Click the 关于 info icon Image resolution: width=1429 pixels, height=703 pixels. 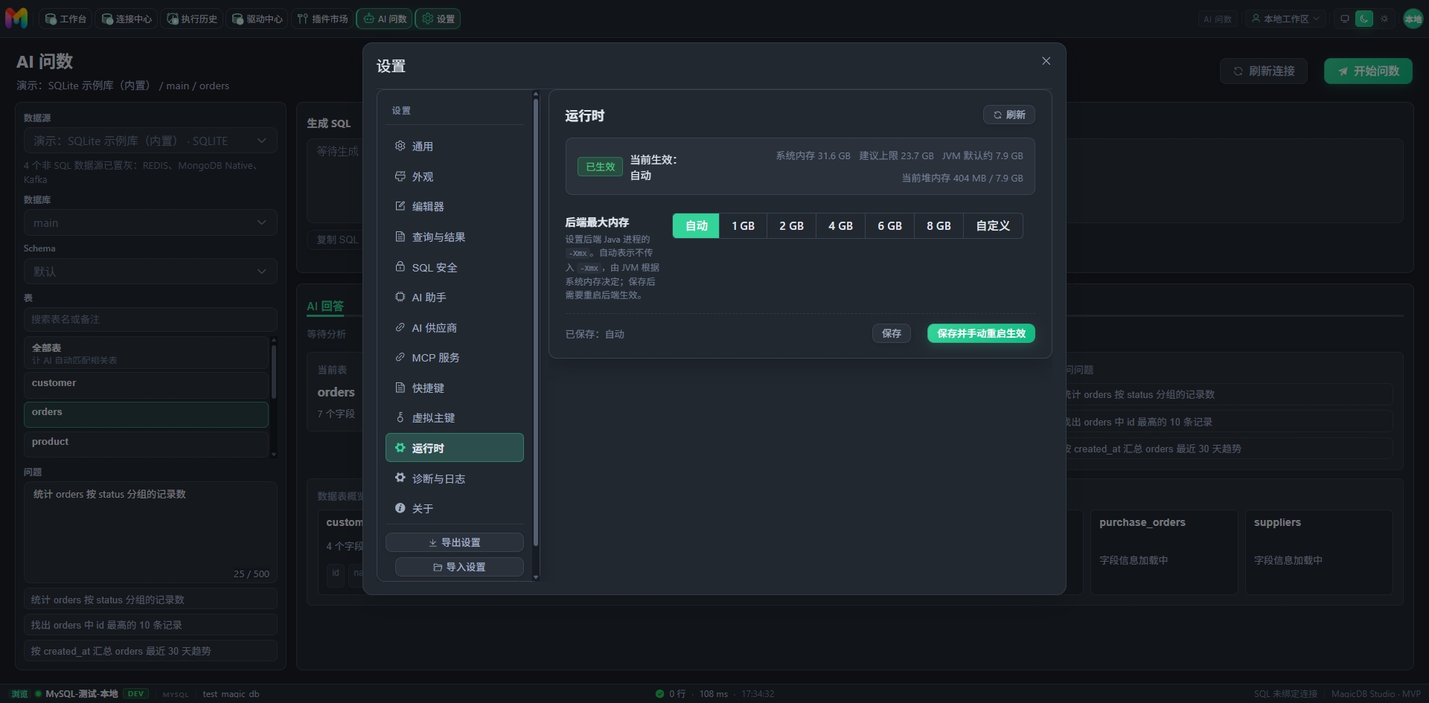400,508
